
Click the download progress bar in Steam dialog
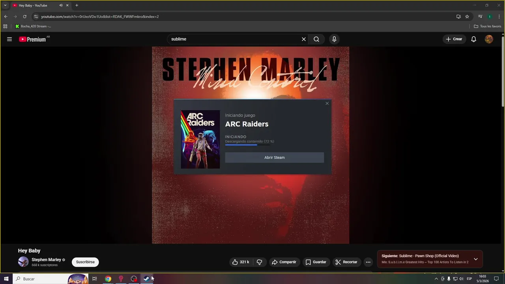pos(248,145)
